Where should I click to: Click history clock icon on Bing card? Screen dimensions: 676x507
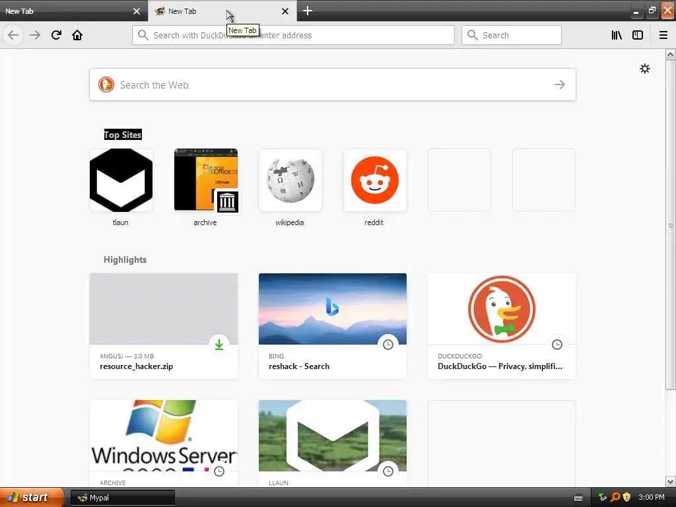tap(388, 345)
